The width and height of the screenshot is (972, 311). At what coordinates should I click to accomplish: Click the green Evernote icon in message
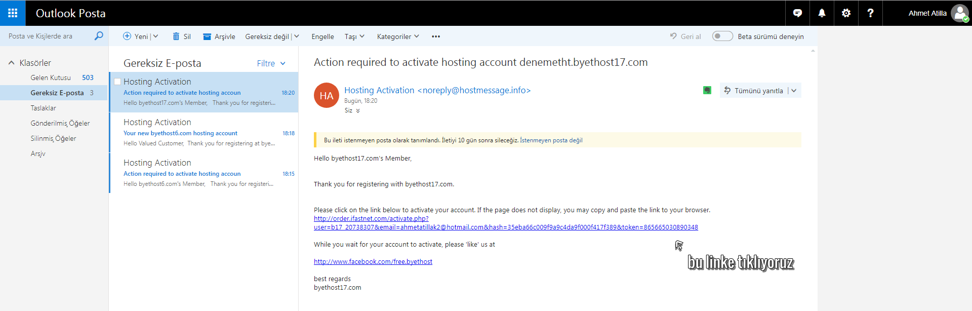[707, 90]
